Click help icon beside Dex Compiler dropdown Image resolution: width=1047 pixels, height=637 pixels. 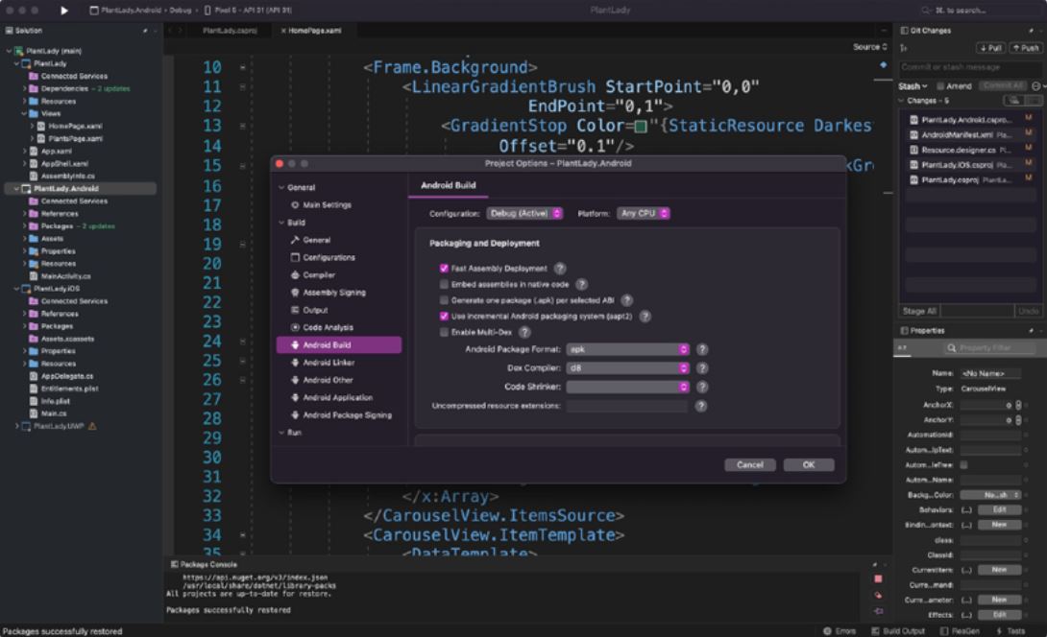[702, 367]
